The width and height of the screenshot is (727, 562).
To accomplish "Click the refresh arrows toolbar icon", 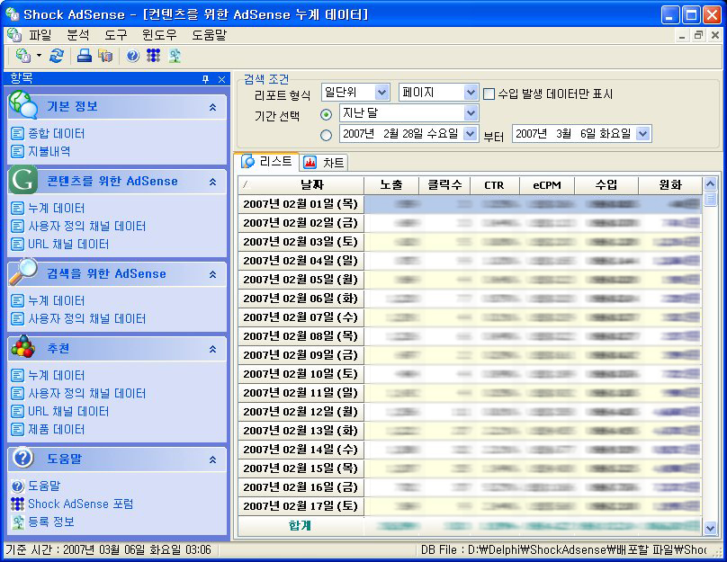I will 56,56.
